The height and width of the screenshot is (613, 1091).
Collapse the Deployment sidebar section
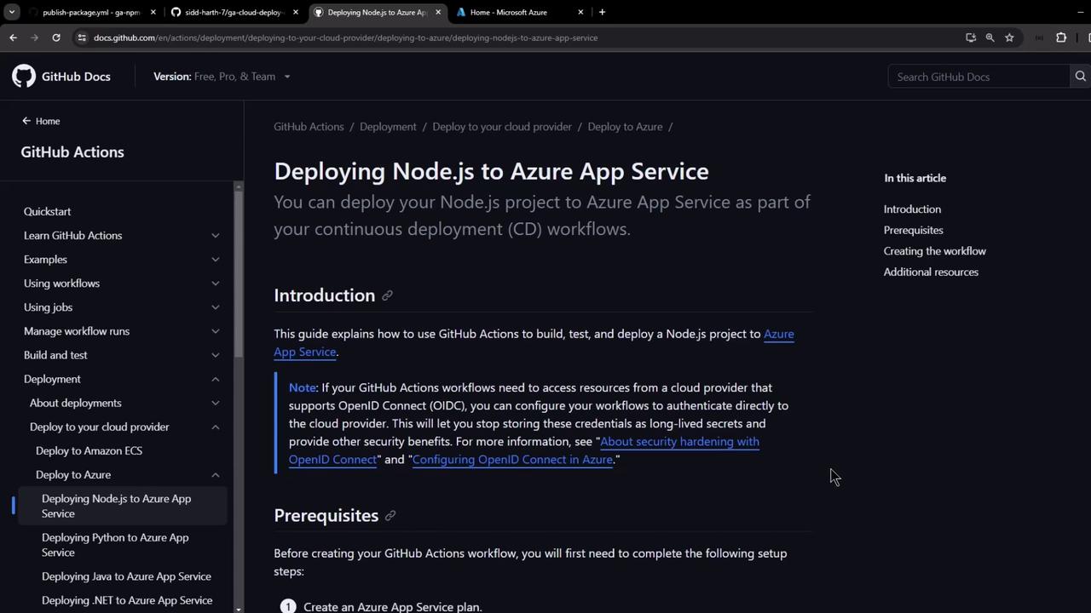pyautogui.click(x=215, y=379)
